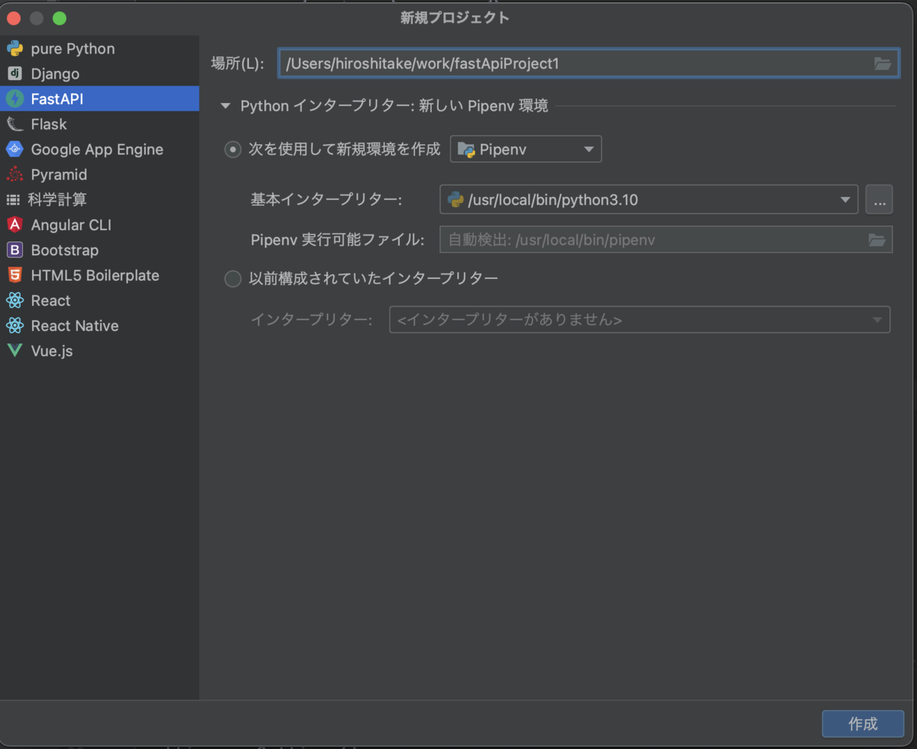Choose Flask project type
Screen dimensions: 917x749
tap(99, 125)
